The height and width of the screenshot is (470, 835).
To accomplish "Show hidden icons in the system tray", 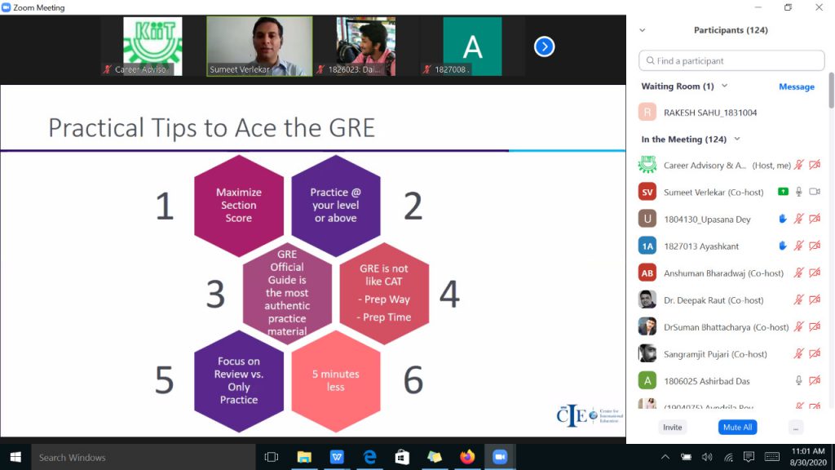I will click(x=665, y=457).
